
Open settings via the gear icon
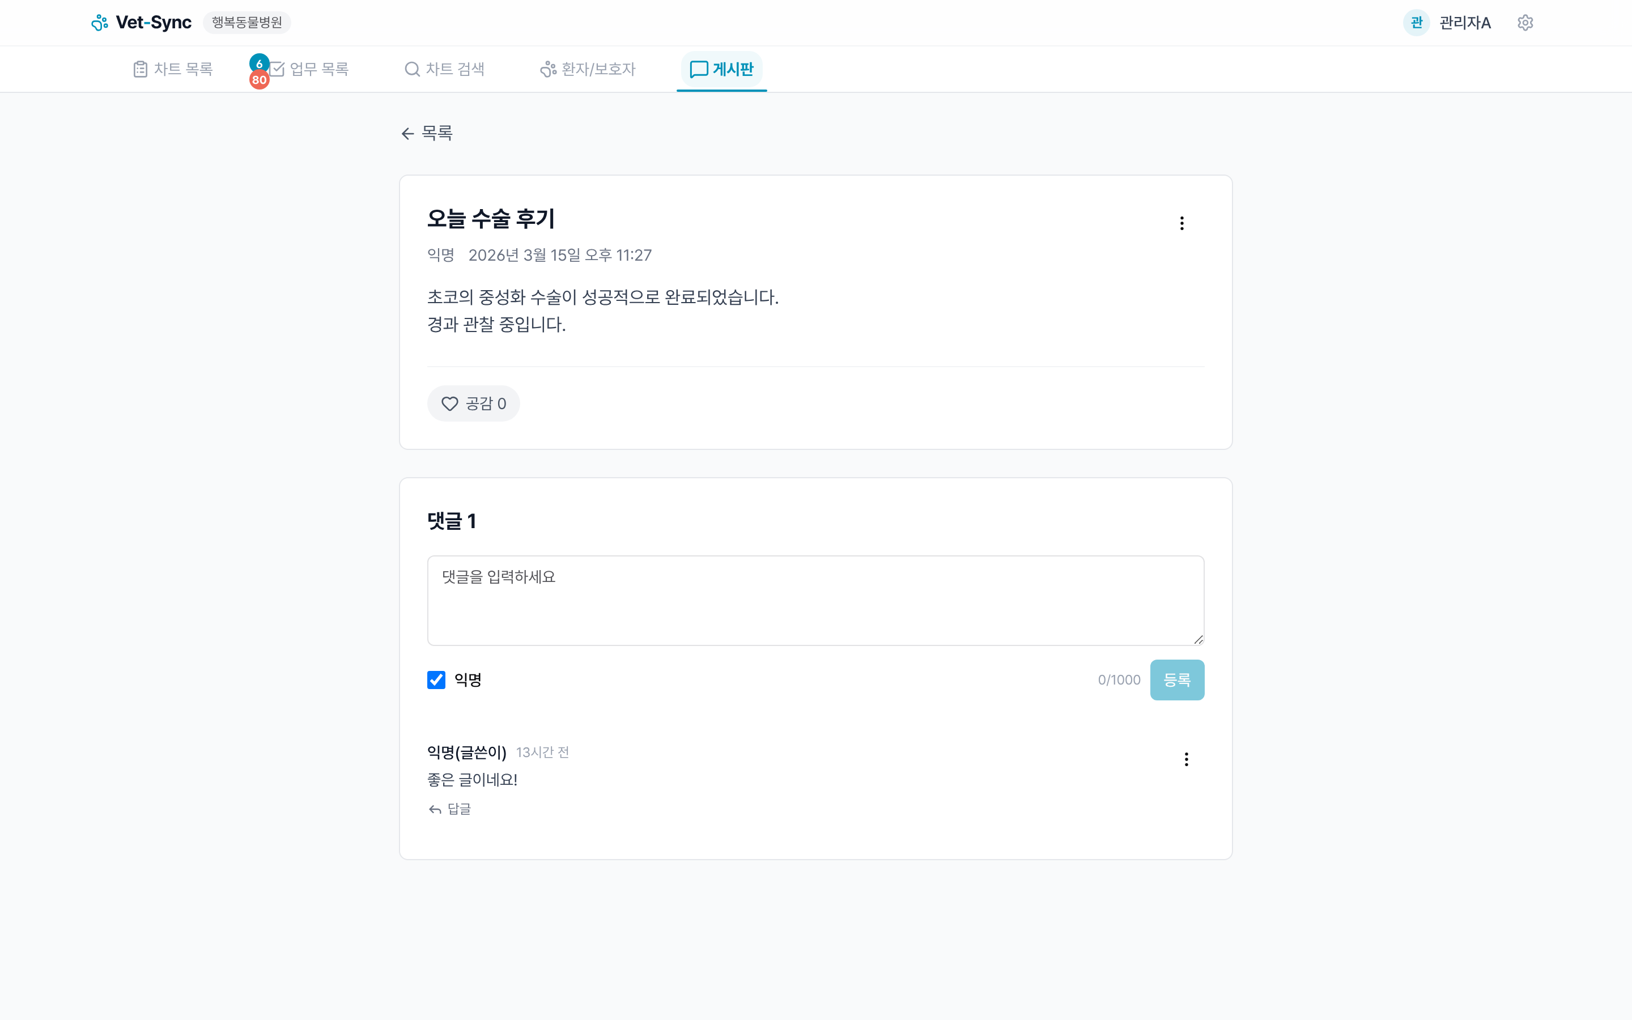pyautogui.click(x=1525, y=22)
